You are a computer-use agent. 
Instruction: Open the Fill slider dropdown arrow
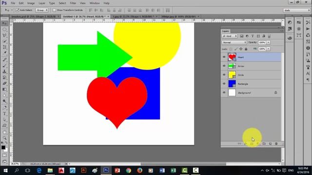[268, 49]
